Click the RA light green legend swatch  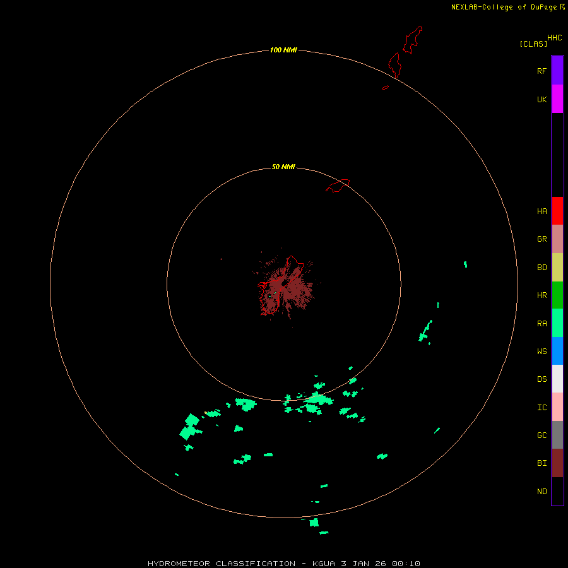557,323
